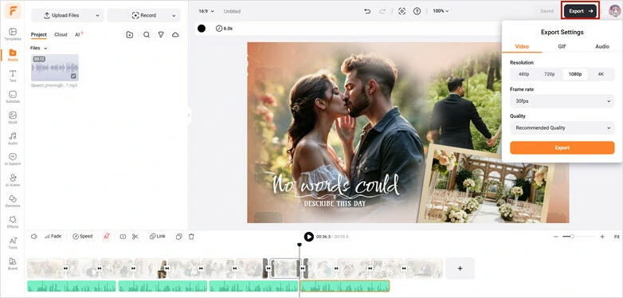The width and height of the screenshot is (623, 298).
Task: Open the 16:9 aspect ratio dropdown
Action: [x=206, y=11]
